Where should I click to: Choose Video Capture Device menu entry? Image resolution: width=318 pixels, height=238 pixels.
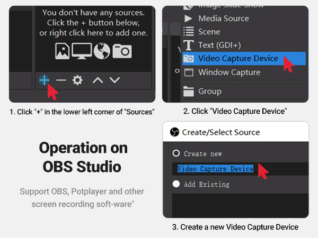(244, 59)
